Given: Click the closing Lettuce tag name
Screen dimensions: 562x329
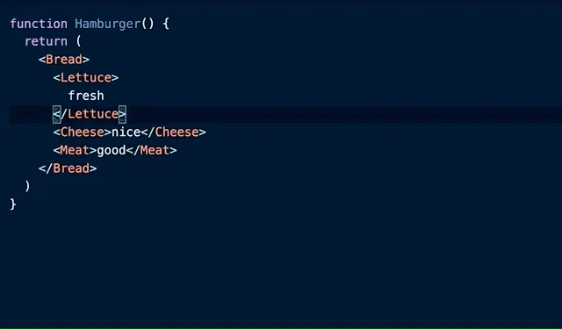Looking at the screenshot, I should pos(93,114).
